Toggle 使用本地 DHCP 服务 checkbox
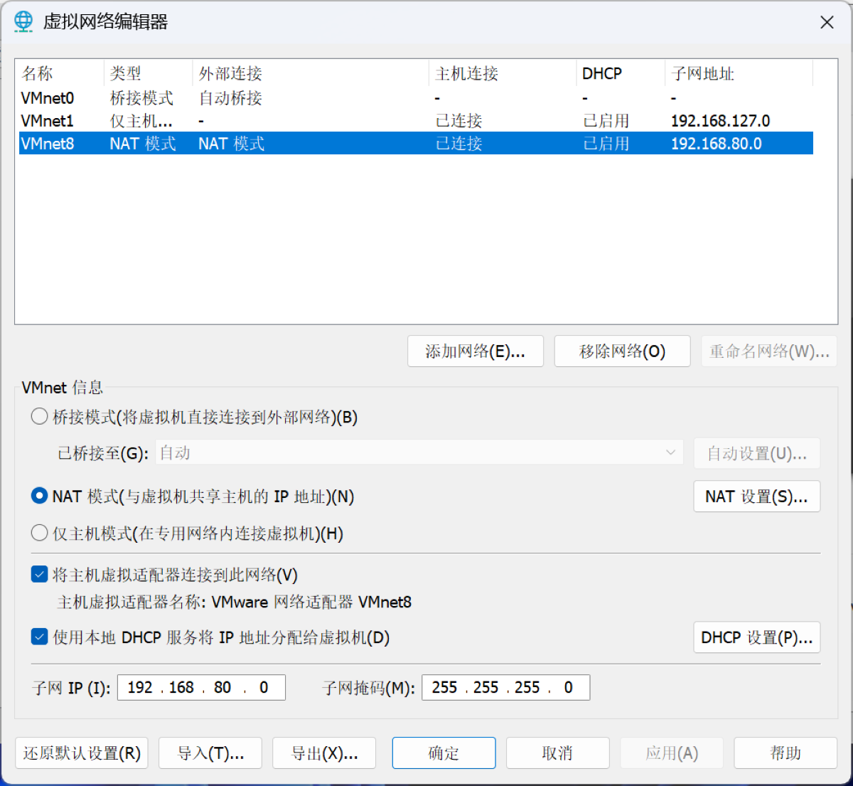The width and height of the screenshot is (853, 786). [40, 637]
